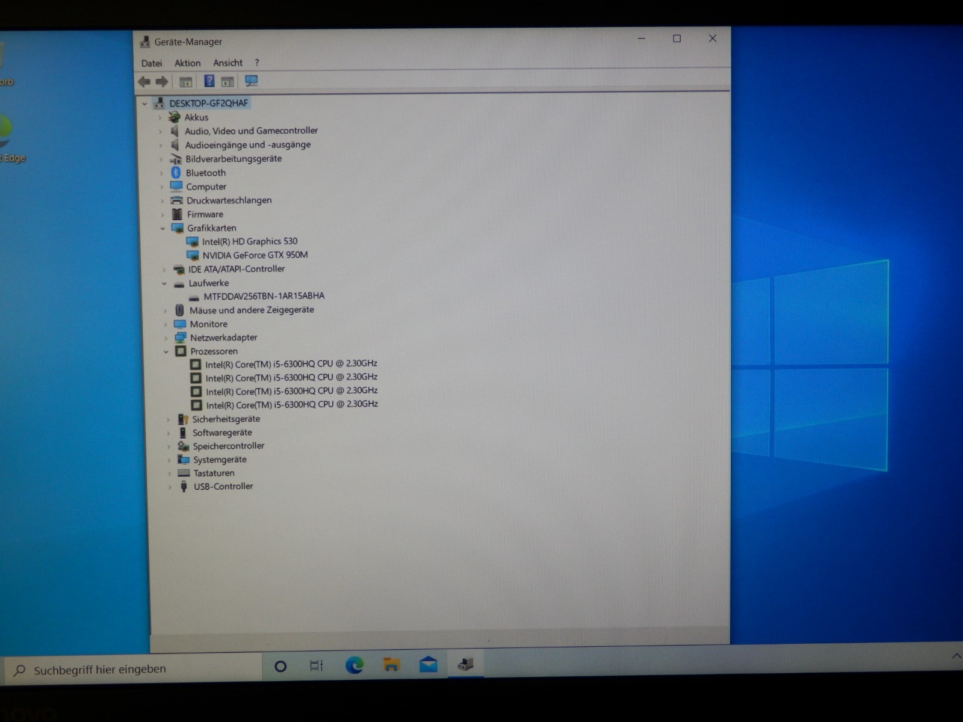Image resolution: width=963 pixels, height=722 pixels.
Task: Open the ? help menu
Action: pos(257,63)
